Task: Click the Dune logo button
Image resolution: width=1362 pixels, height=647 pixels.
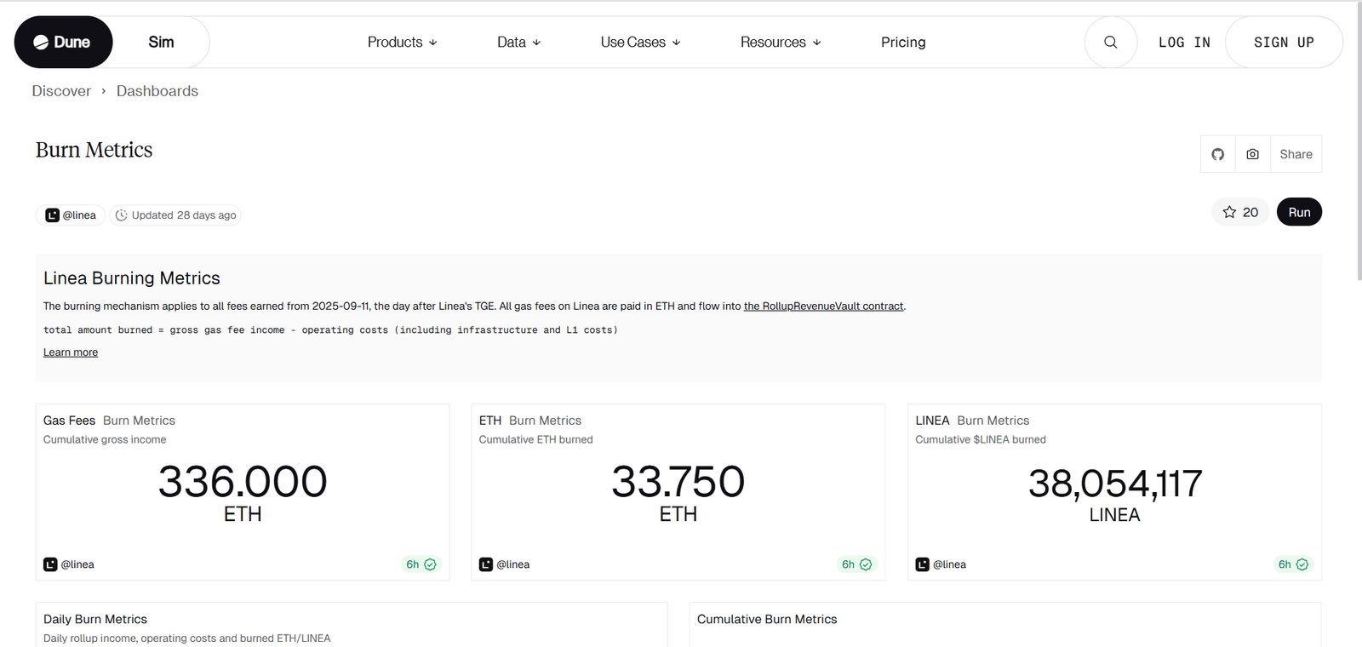Action: 63,42
